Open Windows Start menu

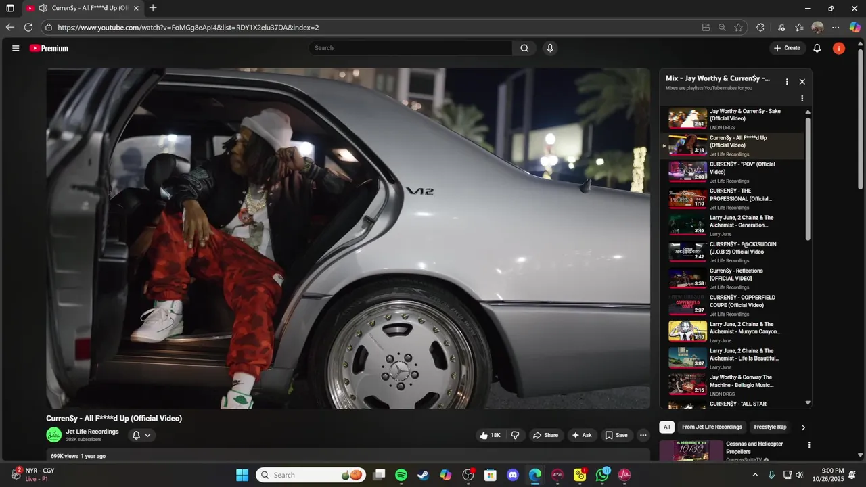pyautogui.click(x=242, y=475)
